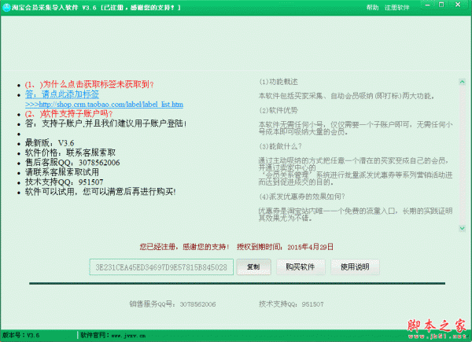Click the app logo icon in title bar
The height and width of the screenshot is (342, 472).
click(6, 7)
